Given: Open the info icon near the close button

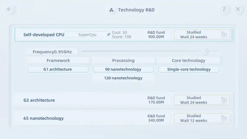Looking at the screenshot, I should (x=224, y=9).
